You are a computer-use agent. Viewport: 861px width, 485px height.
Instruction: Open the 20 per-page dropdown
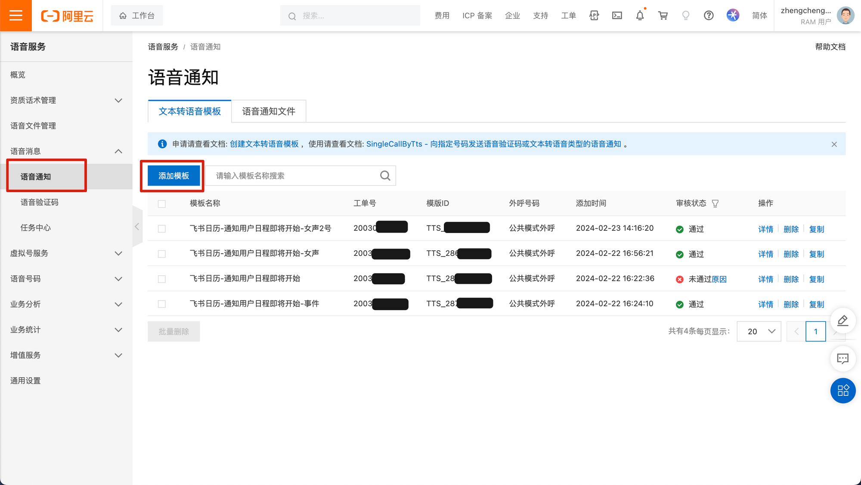tap(759, 331)
